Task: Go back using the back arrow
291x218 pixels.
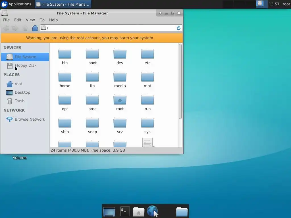Action: coord(6,28)
